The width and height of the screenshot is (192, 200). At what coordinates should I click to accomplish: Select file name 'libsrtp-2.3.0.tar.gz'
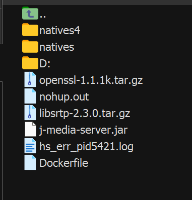(85, 114)
